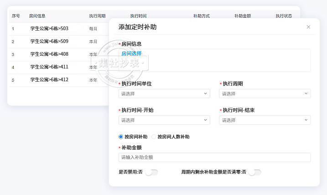The height and width of the screenshot is (195, 327).
Task: Select table row 学生公寓>6栋>412
Action: point(49,80)
